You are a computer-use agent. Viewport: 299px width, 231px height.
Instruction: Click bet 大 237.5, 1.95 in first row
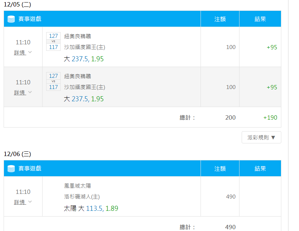[84, 59]
